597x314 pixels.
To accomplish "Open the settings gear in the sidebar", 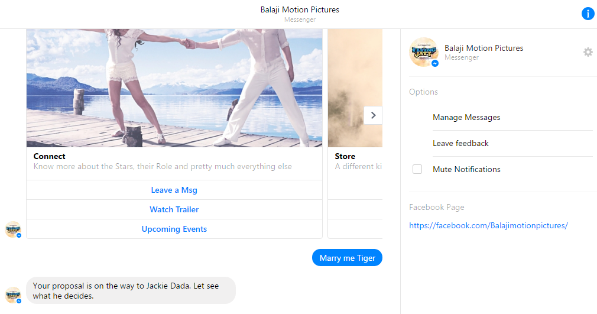I will click(588, 52).
